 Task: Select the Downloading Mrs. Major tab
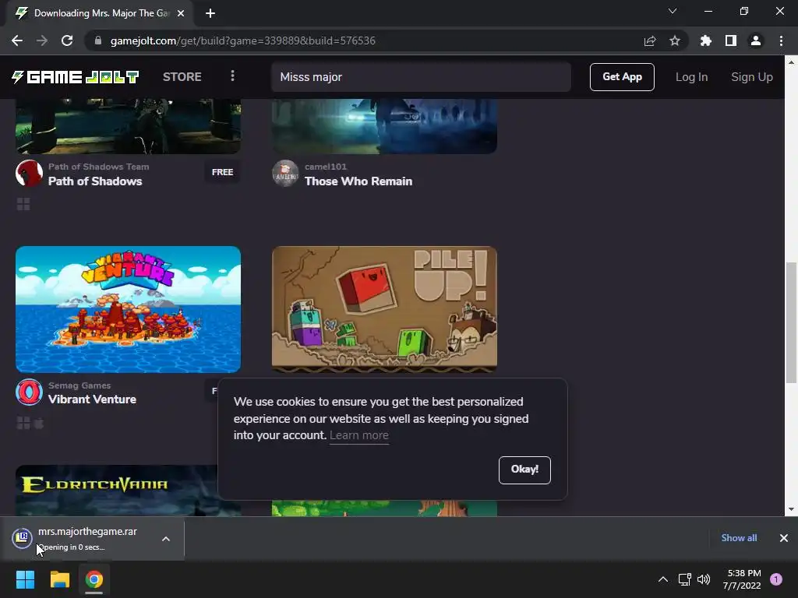100,13
